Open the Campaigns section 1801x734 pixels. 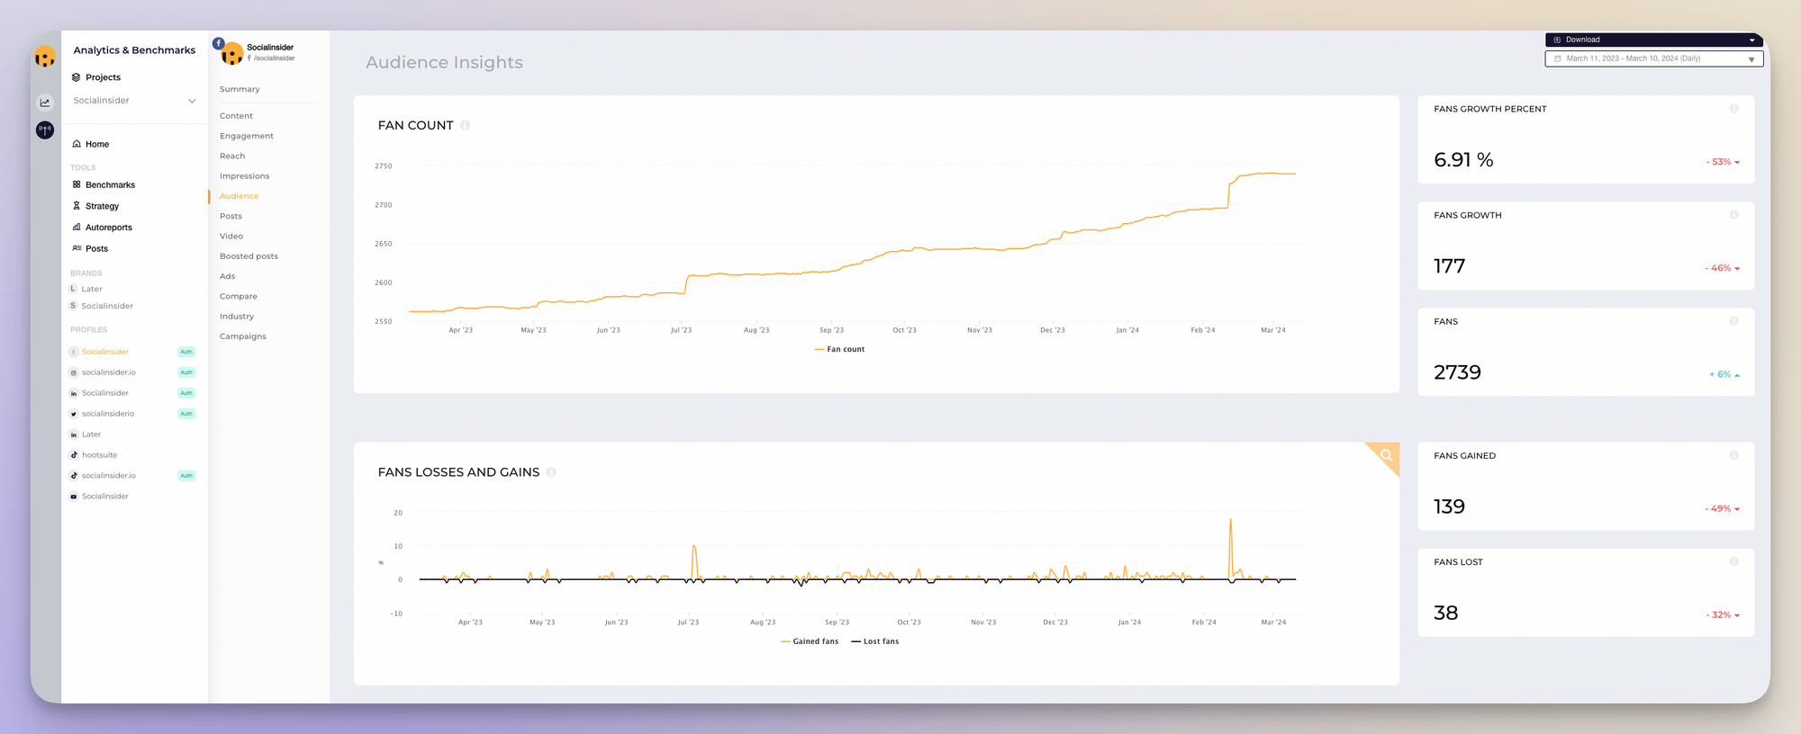(243, 336)
